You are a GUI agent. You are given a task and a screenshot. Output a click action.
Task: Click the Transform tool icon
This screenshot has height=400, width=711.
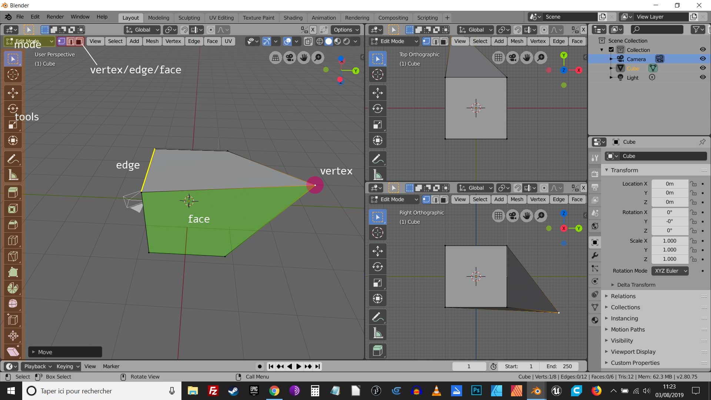point(13,140)
